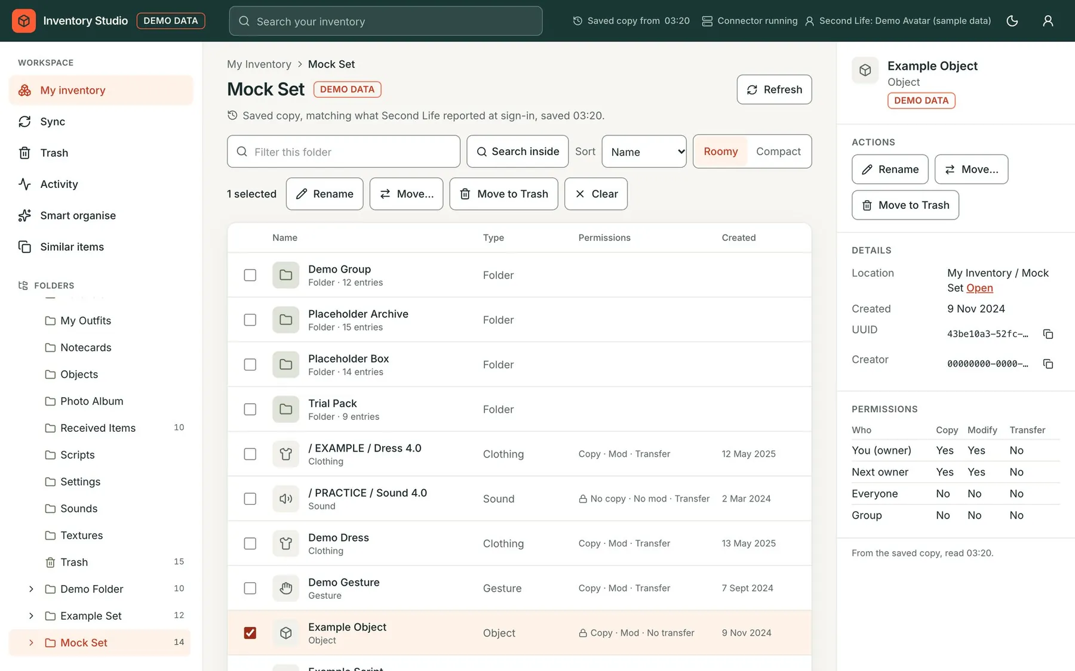
Task: Click the Second Life avatar person icon
Action: pos(809,21)
